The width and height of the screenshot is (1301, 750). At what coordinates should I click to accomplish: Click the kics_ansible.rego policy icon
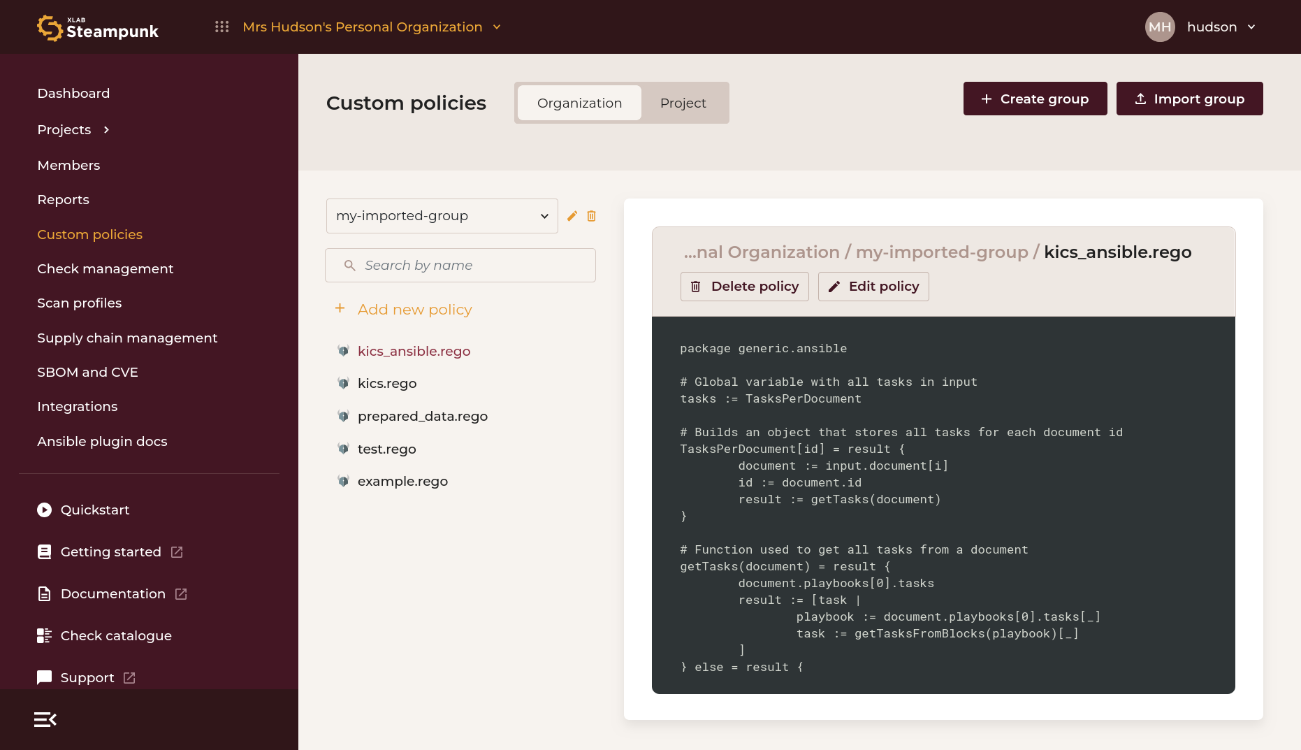pyautogui.click(x=343, y=351)
